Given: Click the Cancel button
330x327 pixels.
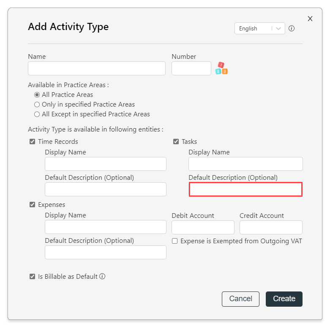Looking at the screenshot, I should (240, 299).
